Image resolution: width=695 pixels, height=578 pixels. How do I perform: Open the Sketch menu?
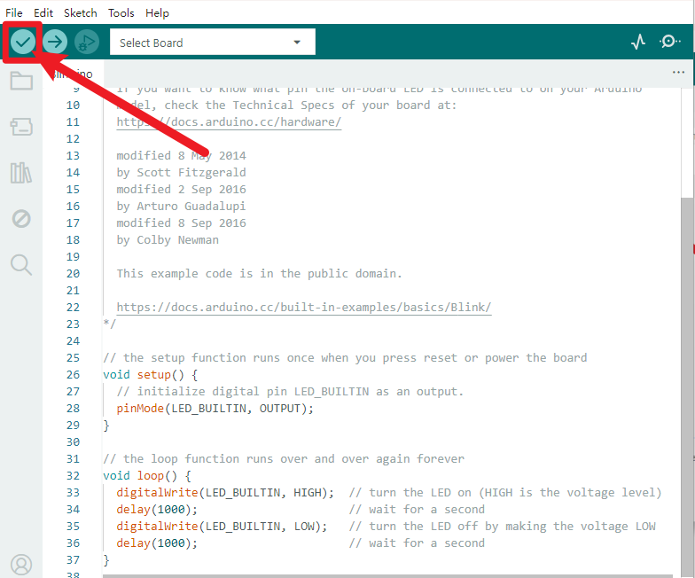(80, 12)
